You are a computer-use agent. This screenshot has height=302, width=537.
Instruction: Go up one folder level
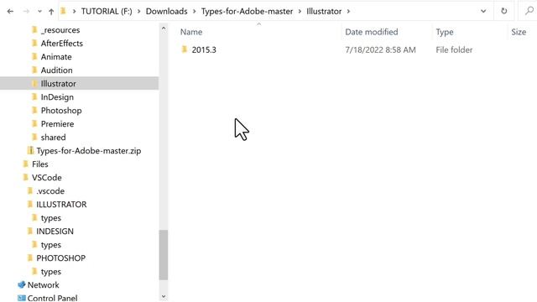coord(51,11)
